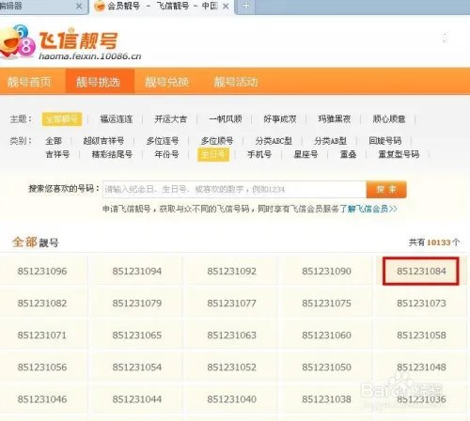Select number 851231096
470x421 pixels.
pos(42,271)
